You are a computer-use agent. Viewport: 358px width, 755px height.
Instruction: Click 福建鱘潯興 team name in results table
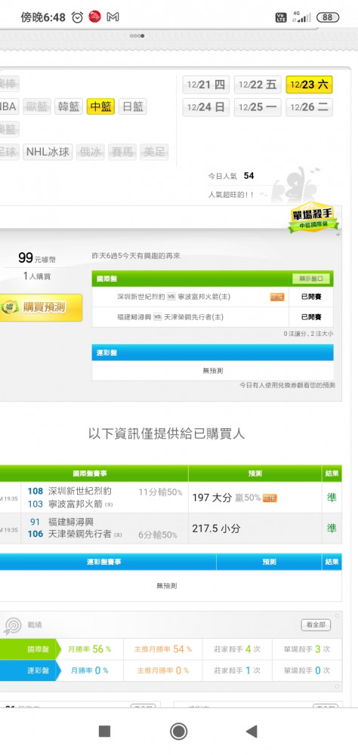click(x=71, y=522)
